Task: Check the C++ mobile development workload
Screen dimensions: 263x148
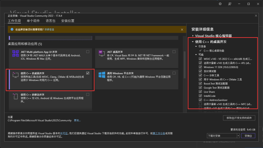Action: click(x=88, y=94)
